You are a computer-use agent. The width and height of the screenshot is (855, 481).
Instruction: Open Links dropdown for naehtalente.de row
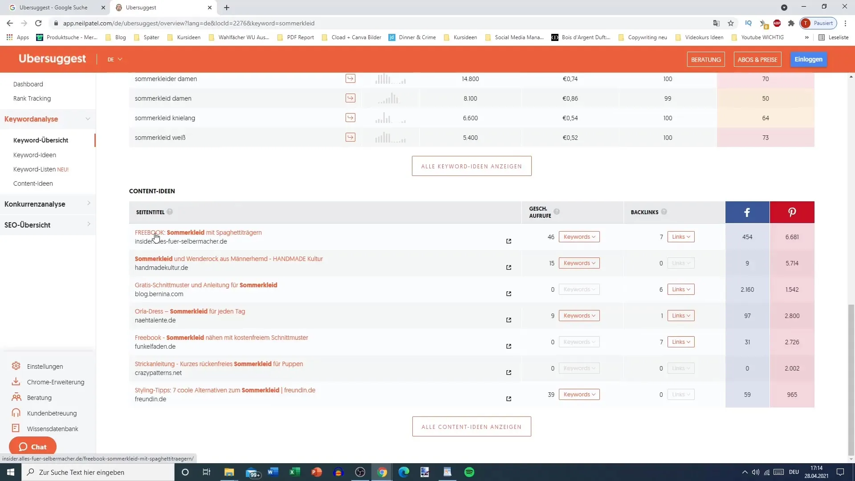tap(681, 316)
